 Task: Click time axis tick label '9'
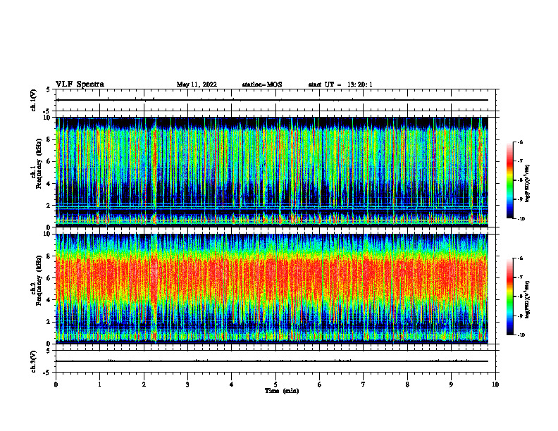[451, 385]
